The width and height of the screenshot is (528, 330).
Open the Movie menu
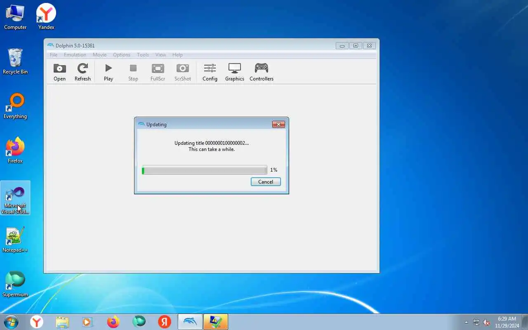[99, 55]
